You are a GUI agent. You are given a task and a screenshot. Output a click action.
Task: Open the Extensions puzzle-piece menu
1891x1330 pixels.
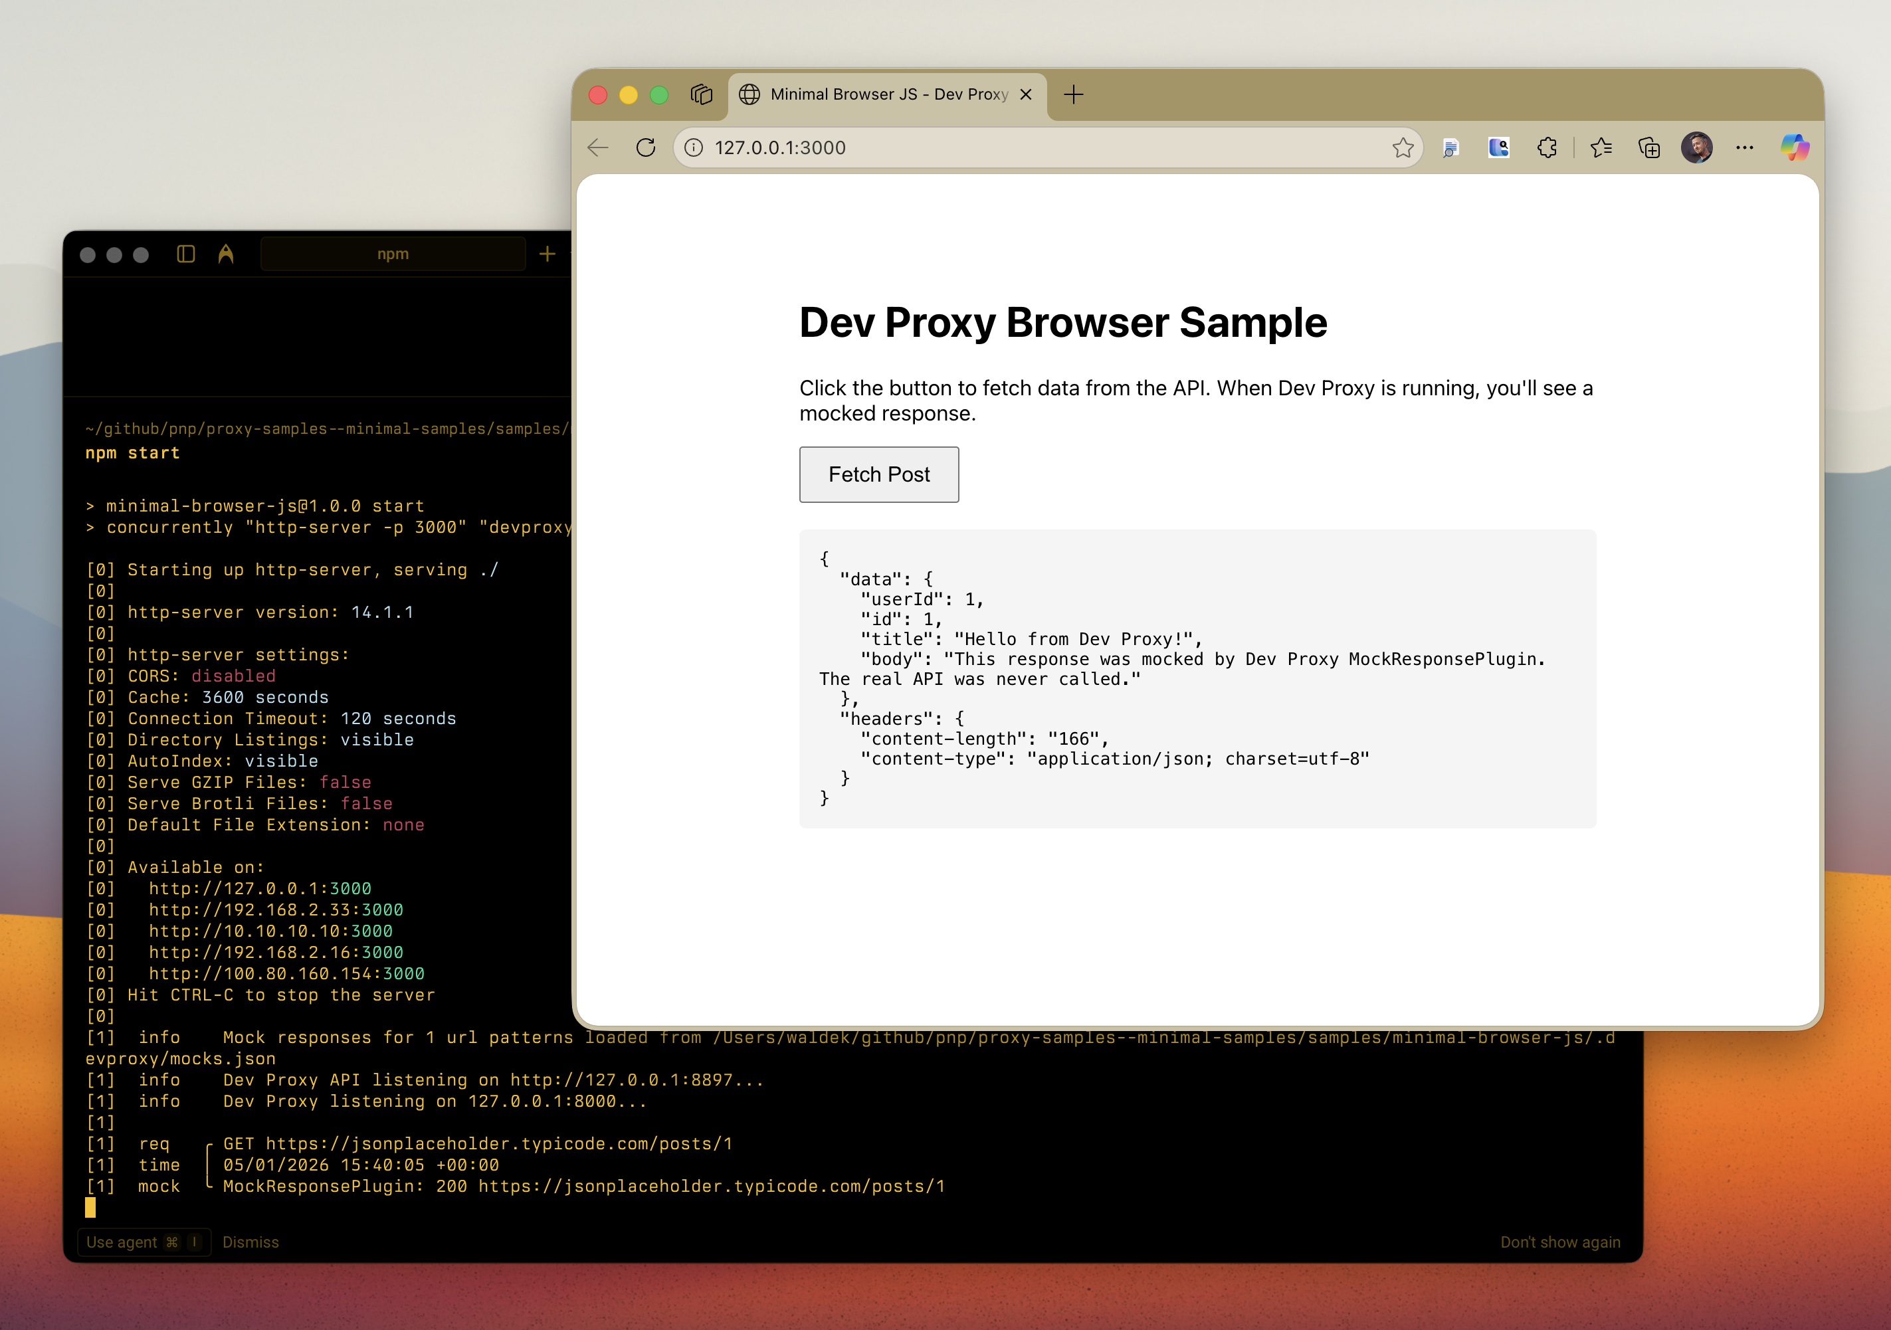click(x=1547, y=147)
